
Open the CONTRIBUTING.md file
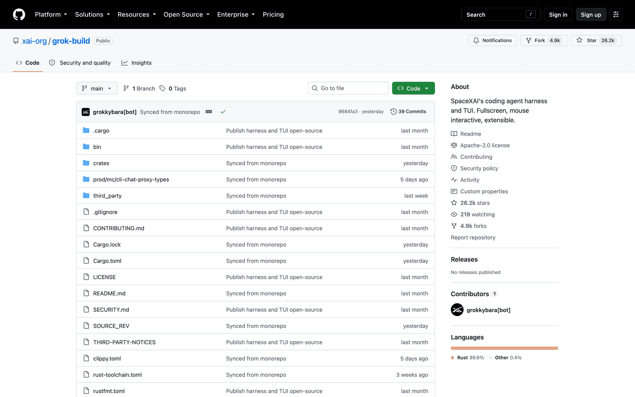tap(119, 228)
